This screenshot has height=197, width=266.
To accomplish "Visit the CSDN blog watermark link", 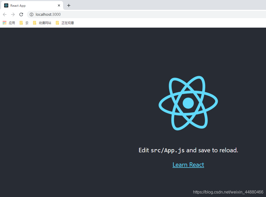I will [228, 192].
